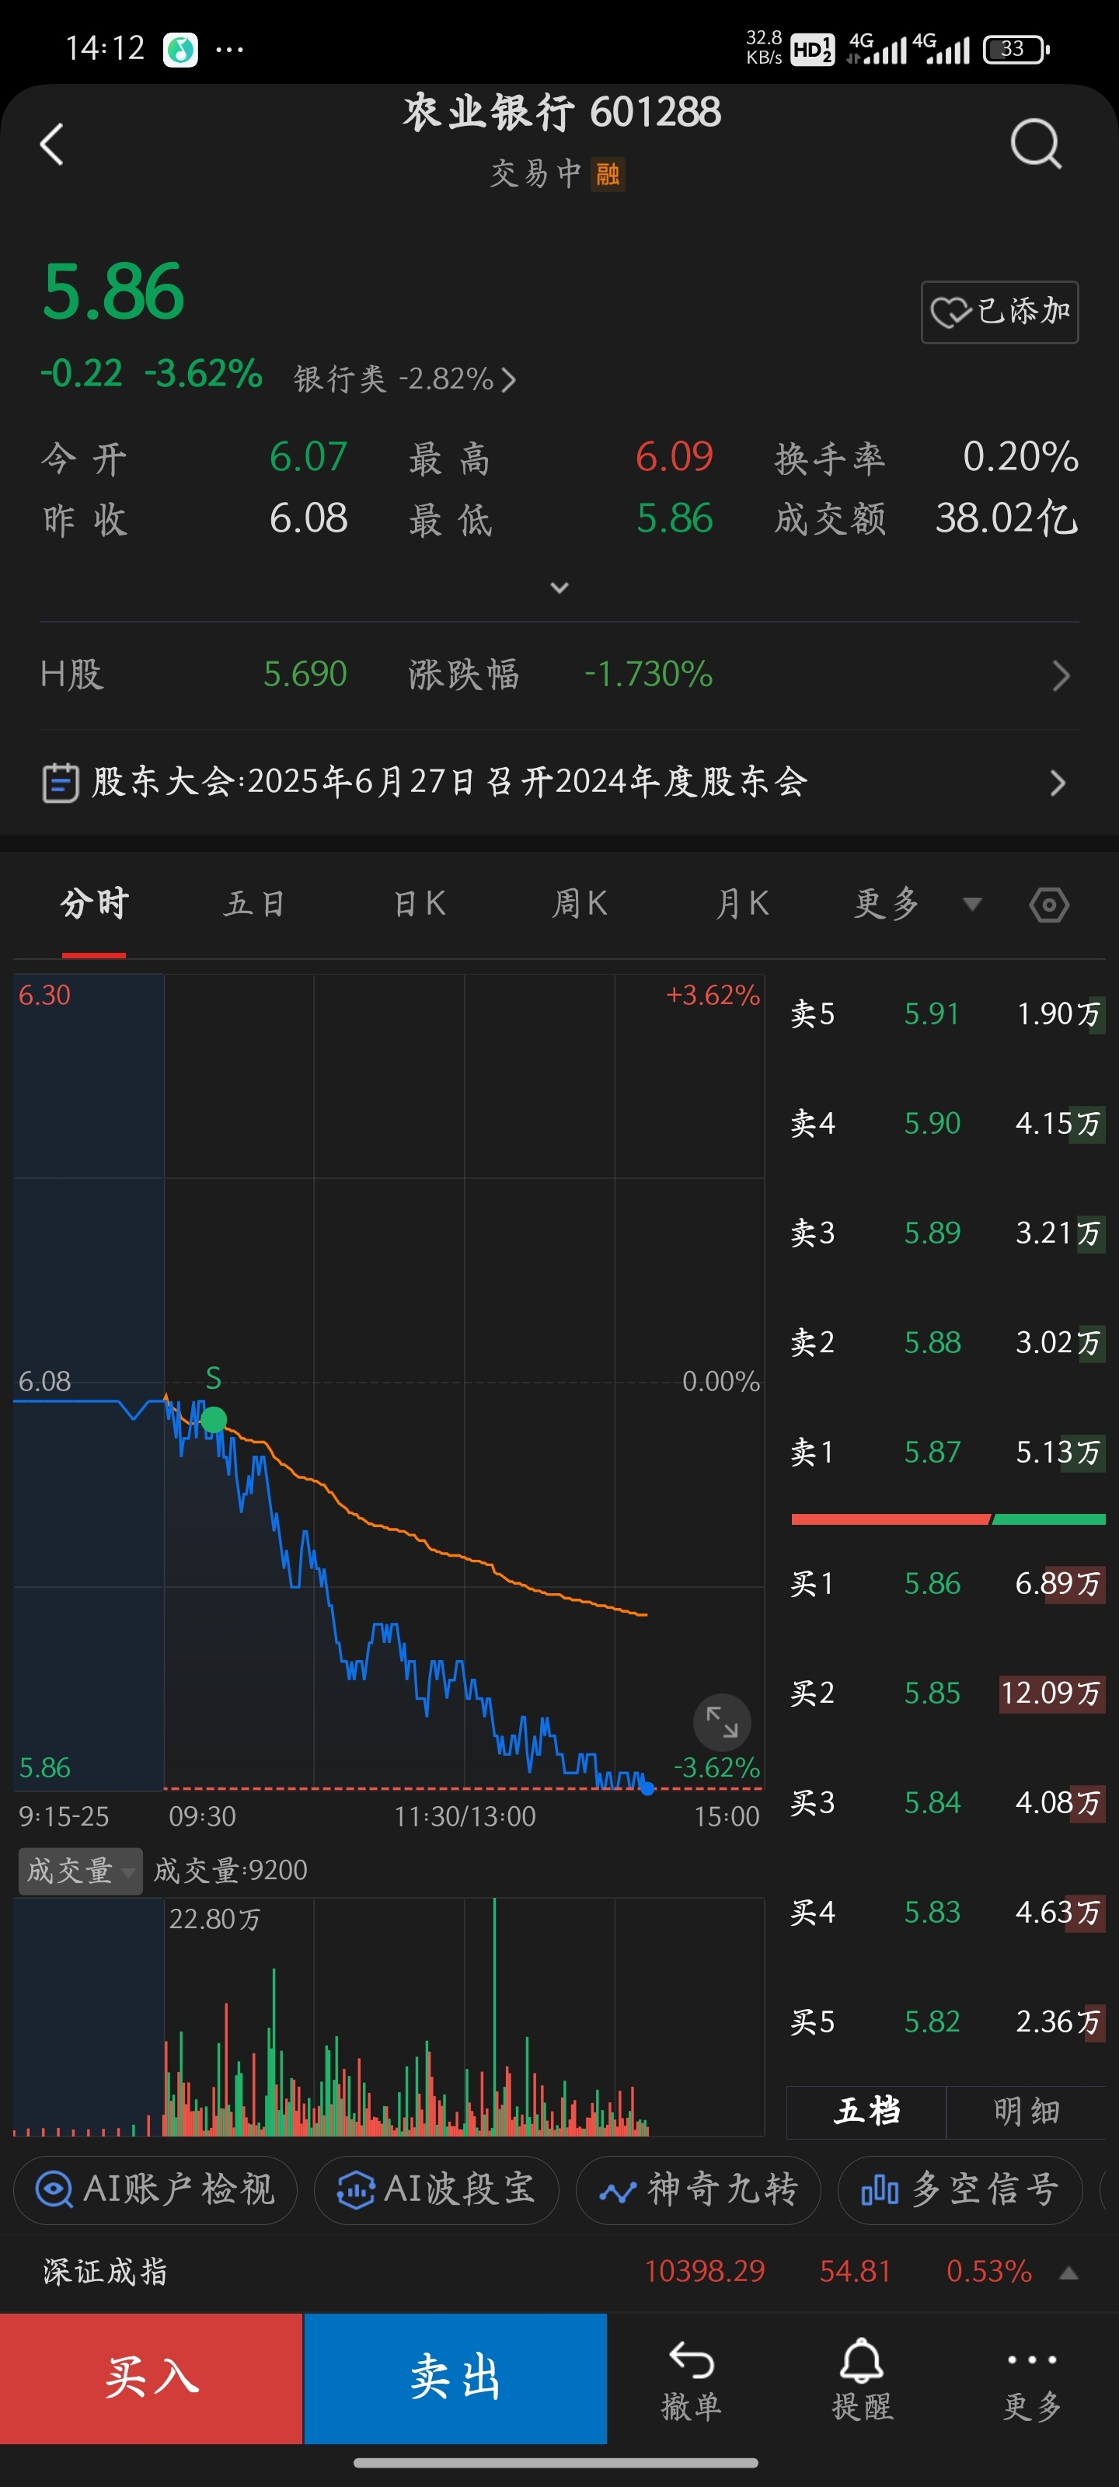Open the H股 5.690 quote row

(x=559, y=675)
